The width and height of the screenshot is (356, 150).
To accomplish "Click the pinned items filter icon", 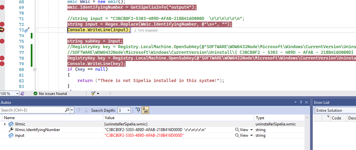I will (x=138, y=110).
